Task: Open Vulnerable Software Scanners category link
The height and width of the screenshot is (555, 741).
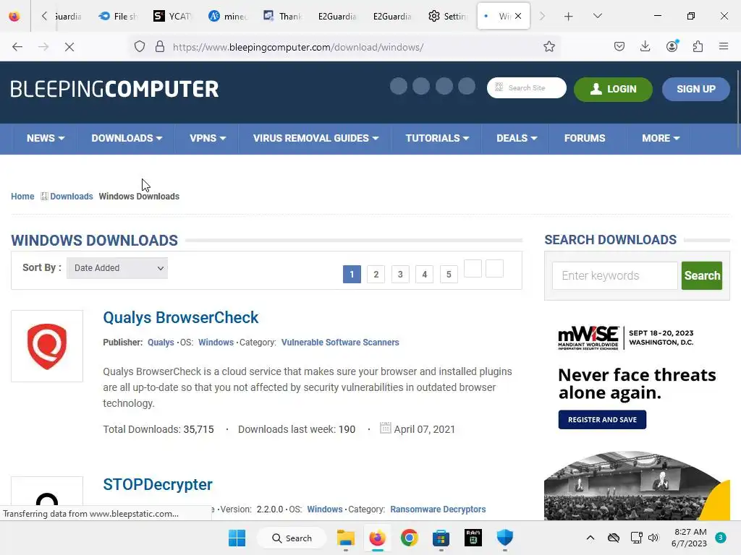Action: click(340, 343)
